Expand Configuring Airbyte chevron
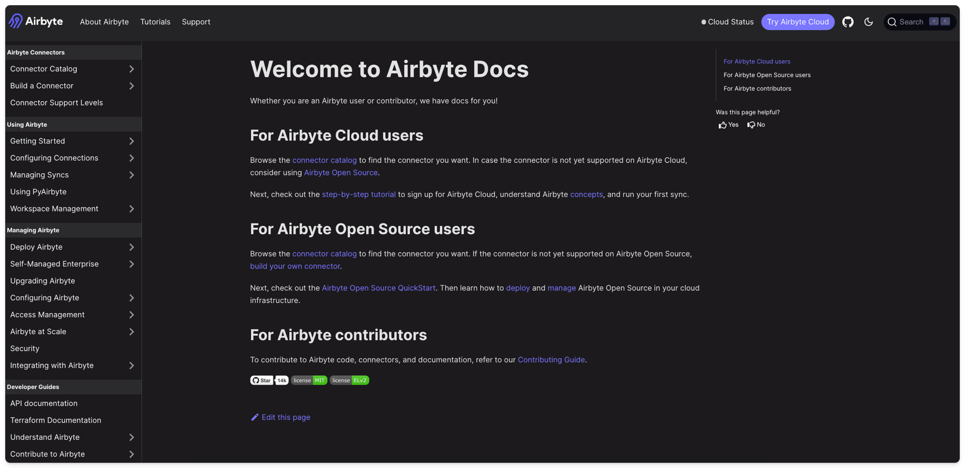Screen dimensions: 965x468 pyautogui.click(x=131, y=298)
